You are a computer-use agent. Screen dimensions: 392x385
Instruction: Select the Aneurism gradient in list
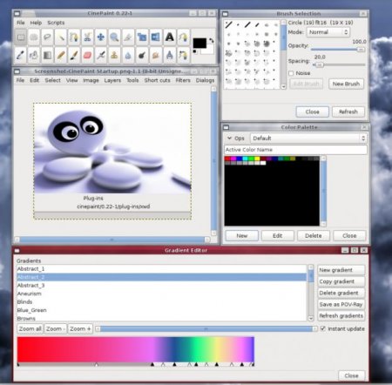(x=161, y=294)
